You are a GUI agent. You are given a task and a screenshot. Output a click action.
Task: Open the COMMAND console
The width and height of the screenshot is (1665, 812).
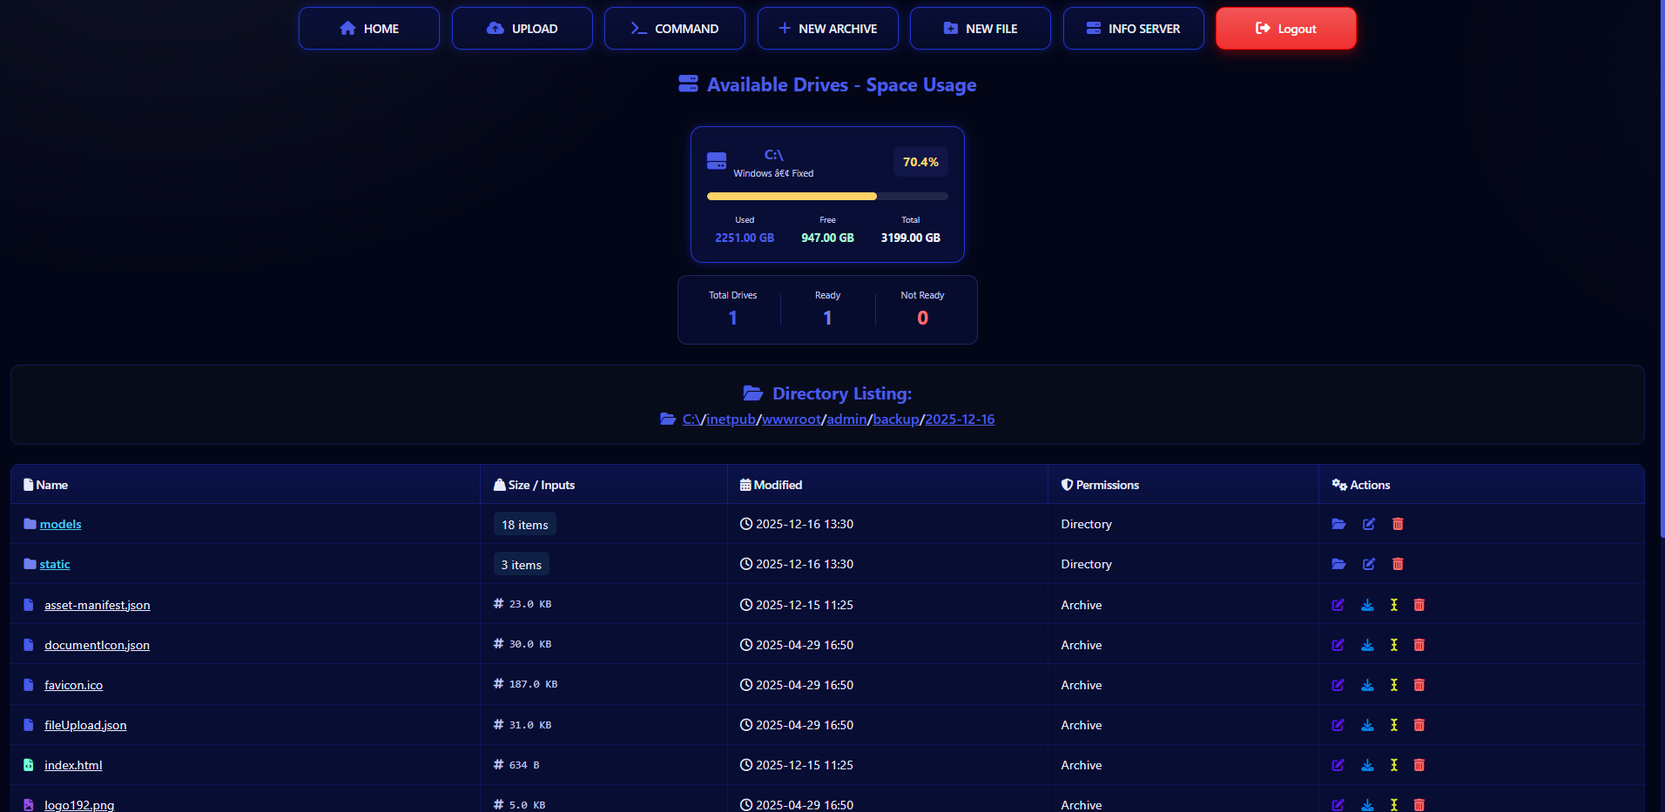coord(675,29)
